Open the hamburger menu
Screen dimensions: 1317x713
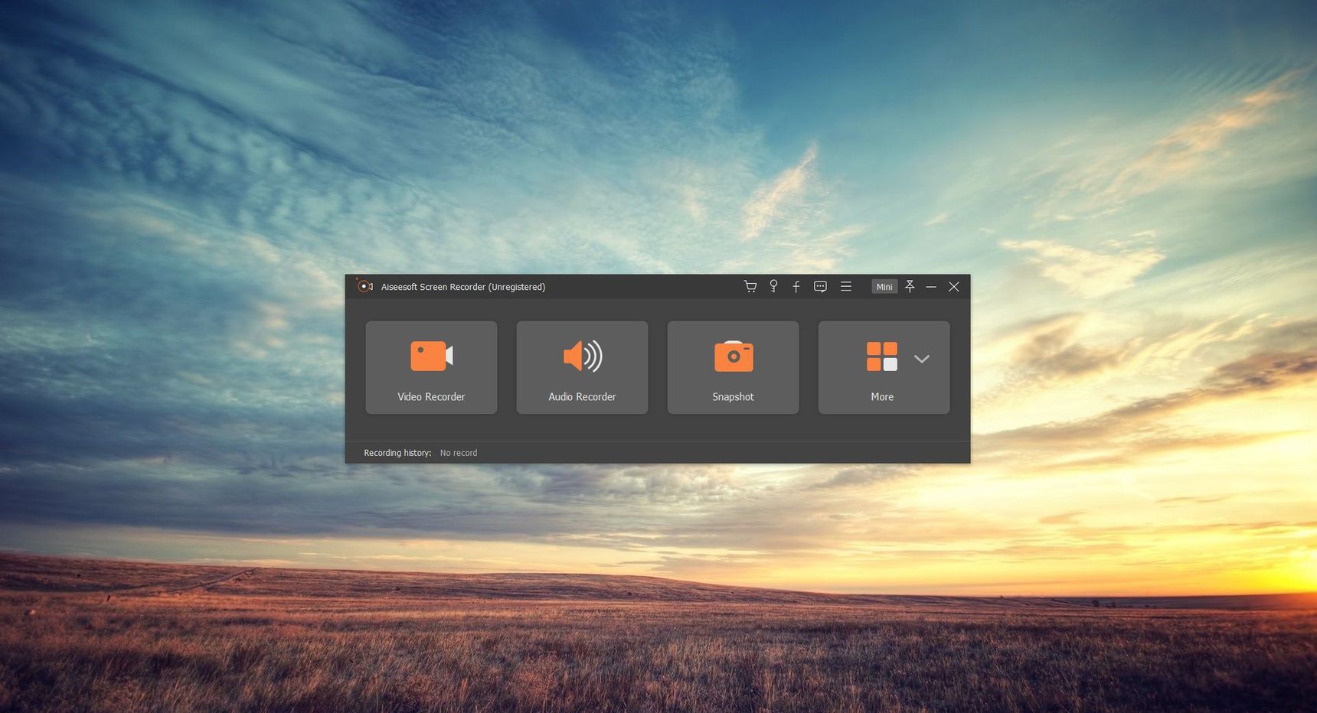click(846, 286)
